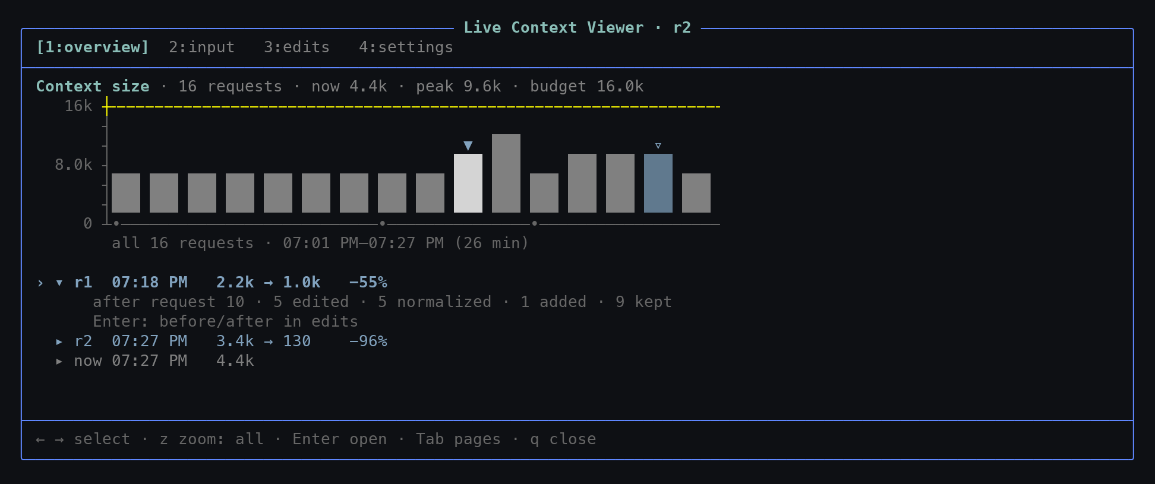1155x484 pixels.
Task: Select the highlighted white bar in the chart
Action: [468, 183]
